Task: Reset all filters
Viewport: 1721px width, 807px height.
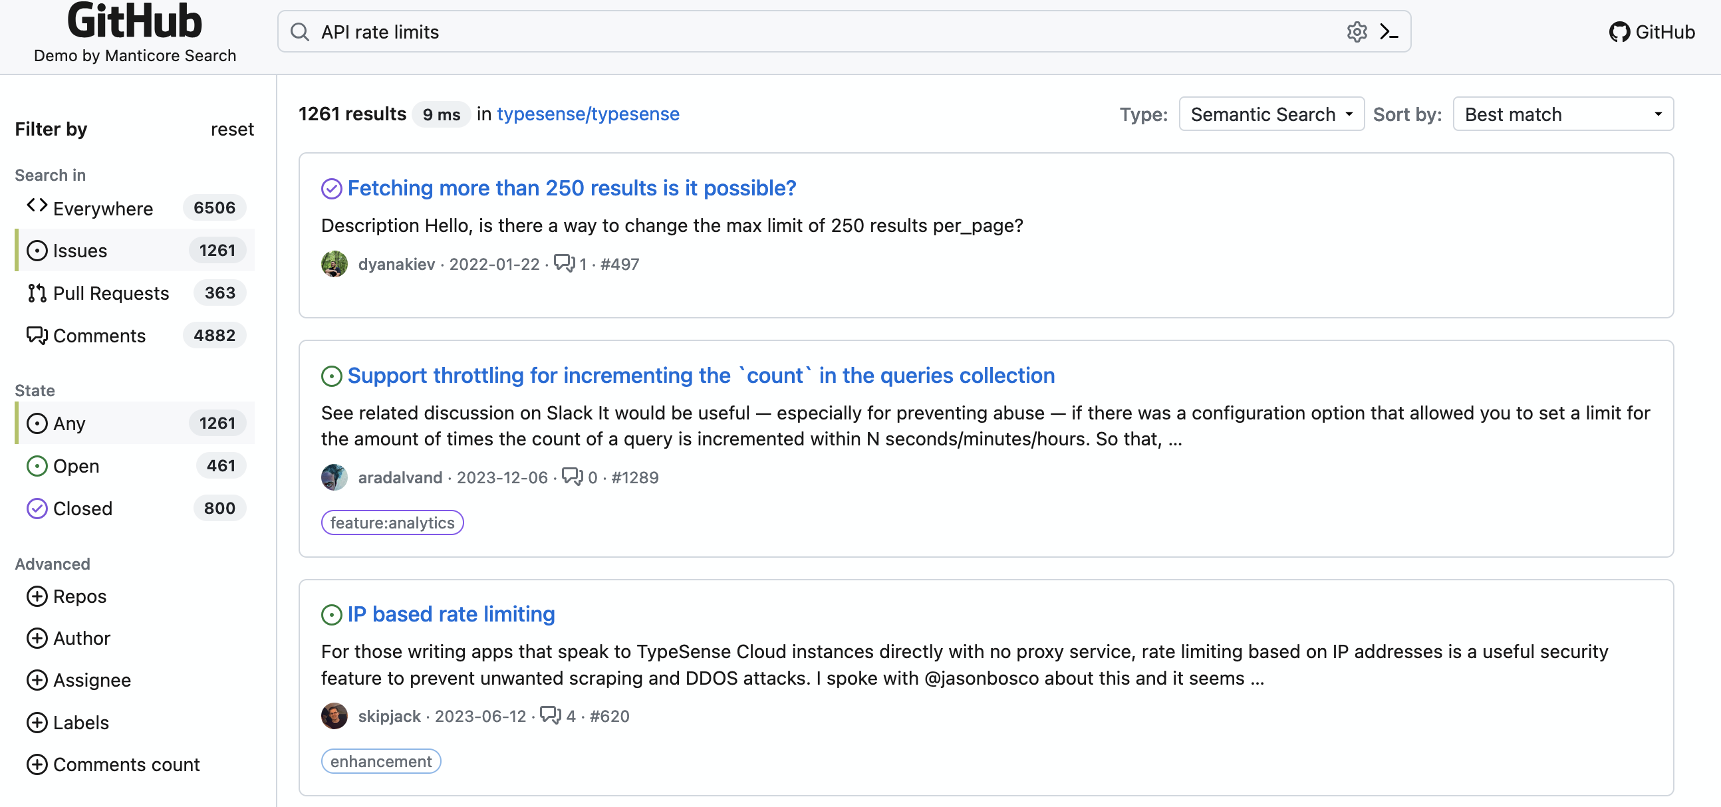Action: click(233, 129)
